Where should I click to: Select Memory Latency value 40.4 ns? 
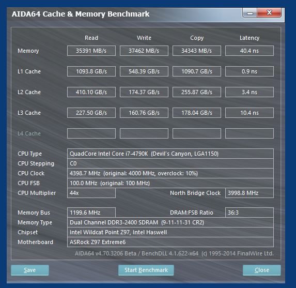point(250,51)
